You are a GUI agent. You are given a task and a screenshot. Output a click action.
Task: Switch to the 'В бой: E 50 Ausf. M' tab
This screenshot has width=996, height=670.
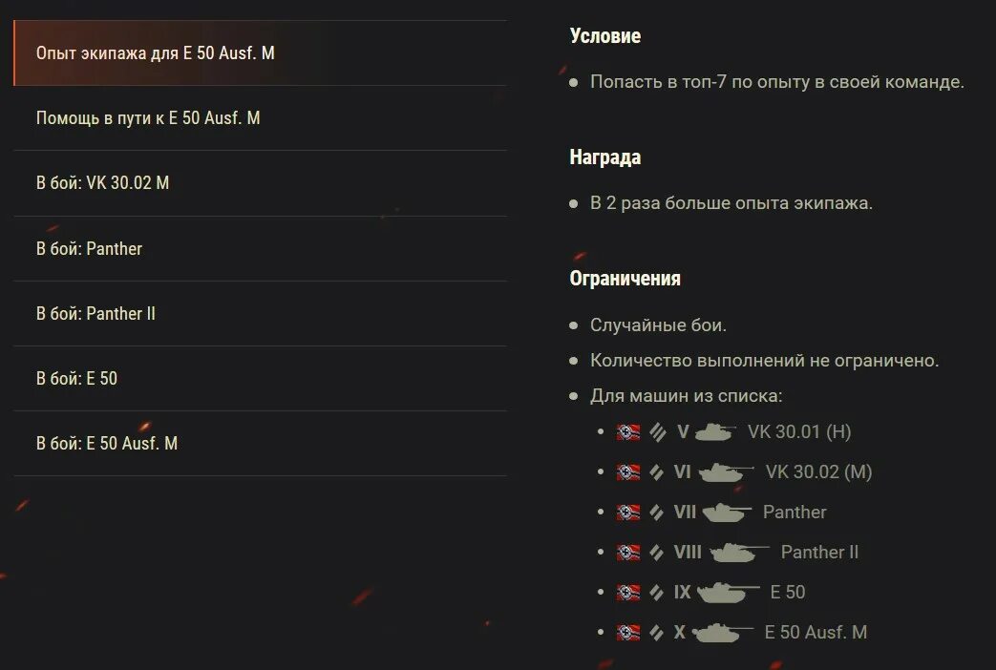pos(107,444)
